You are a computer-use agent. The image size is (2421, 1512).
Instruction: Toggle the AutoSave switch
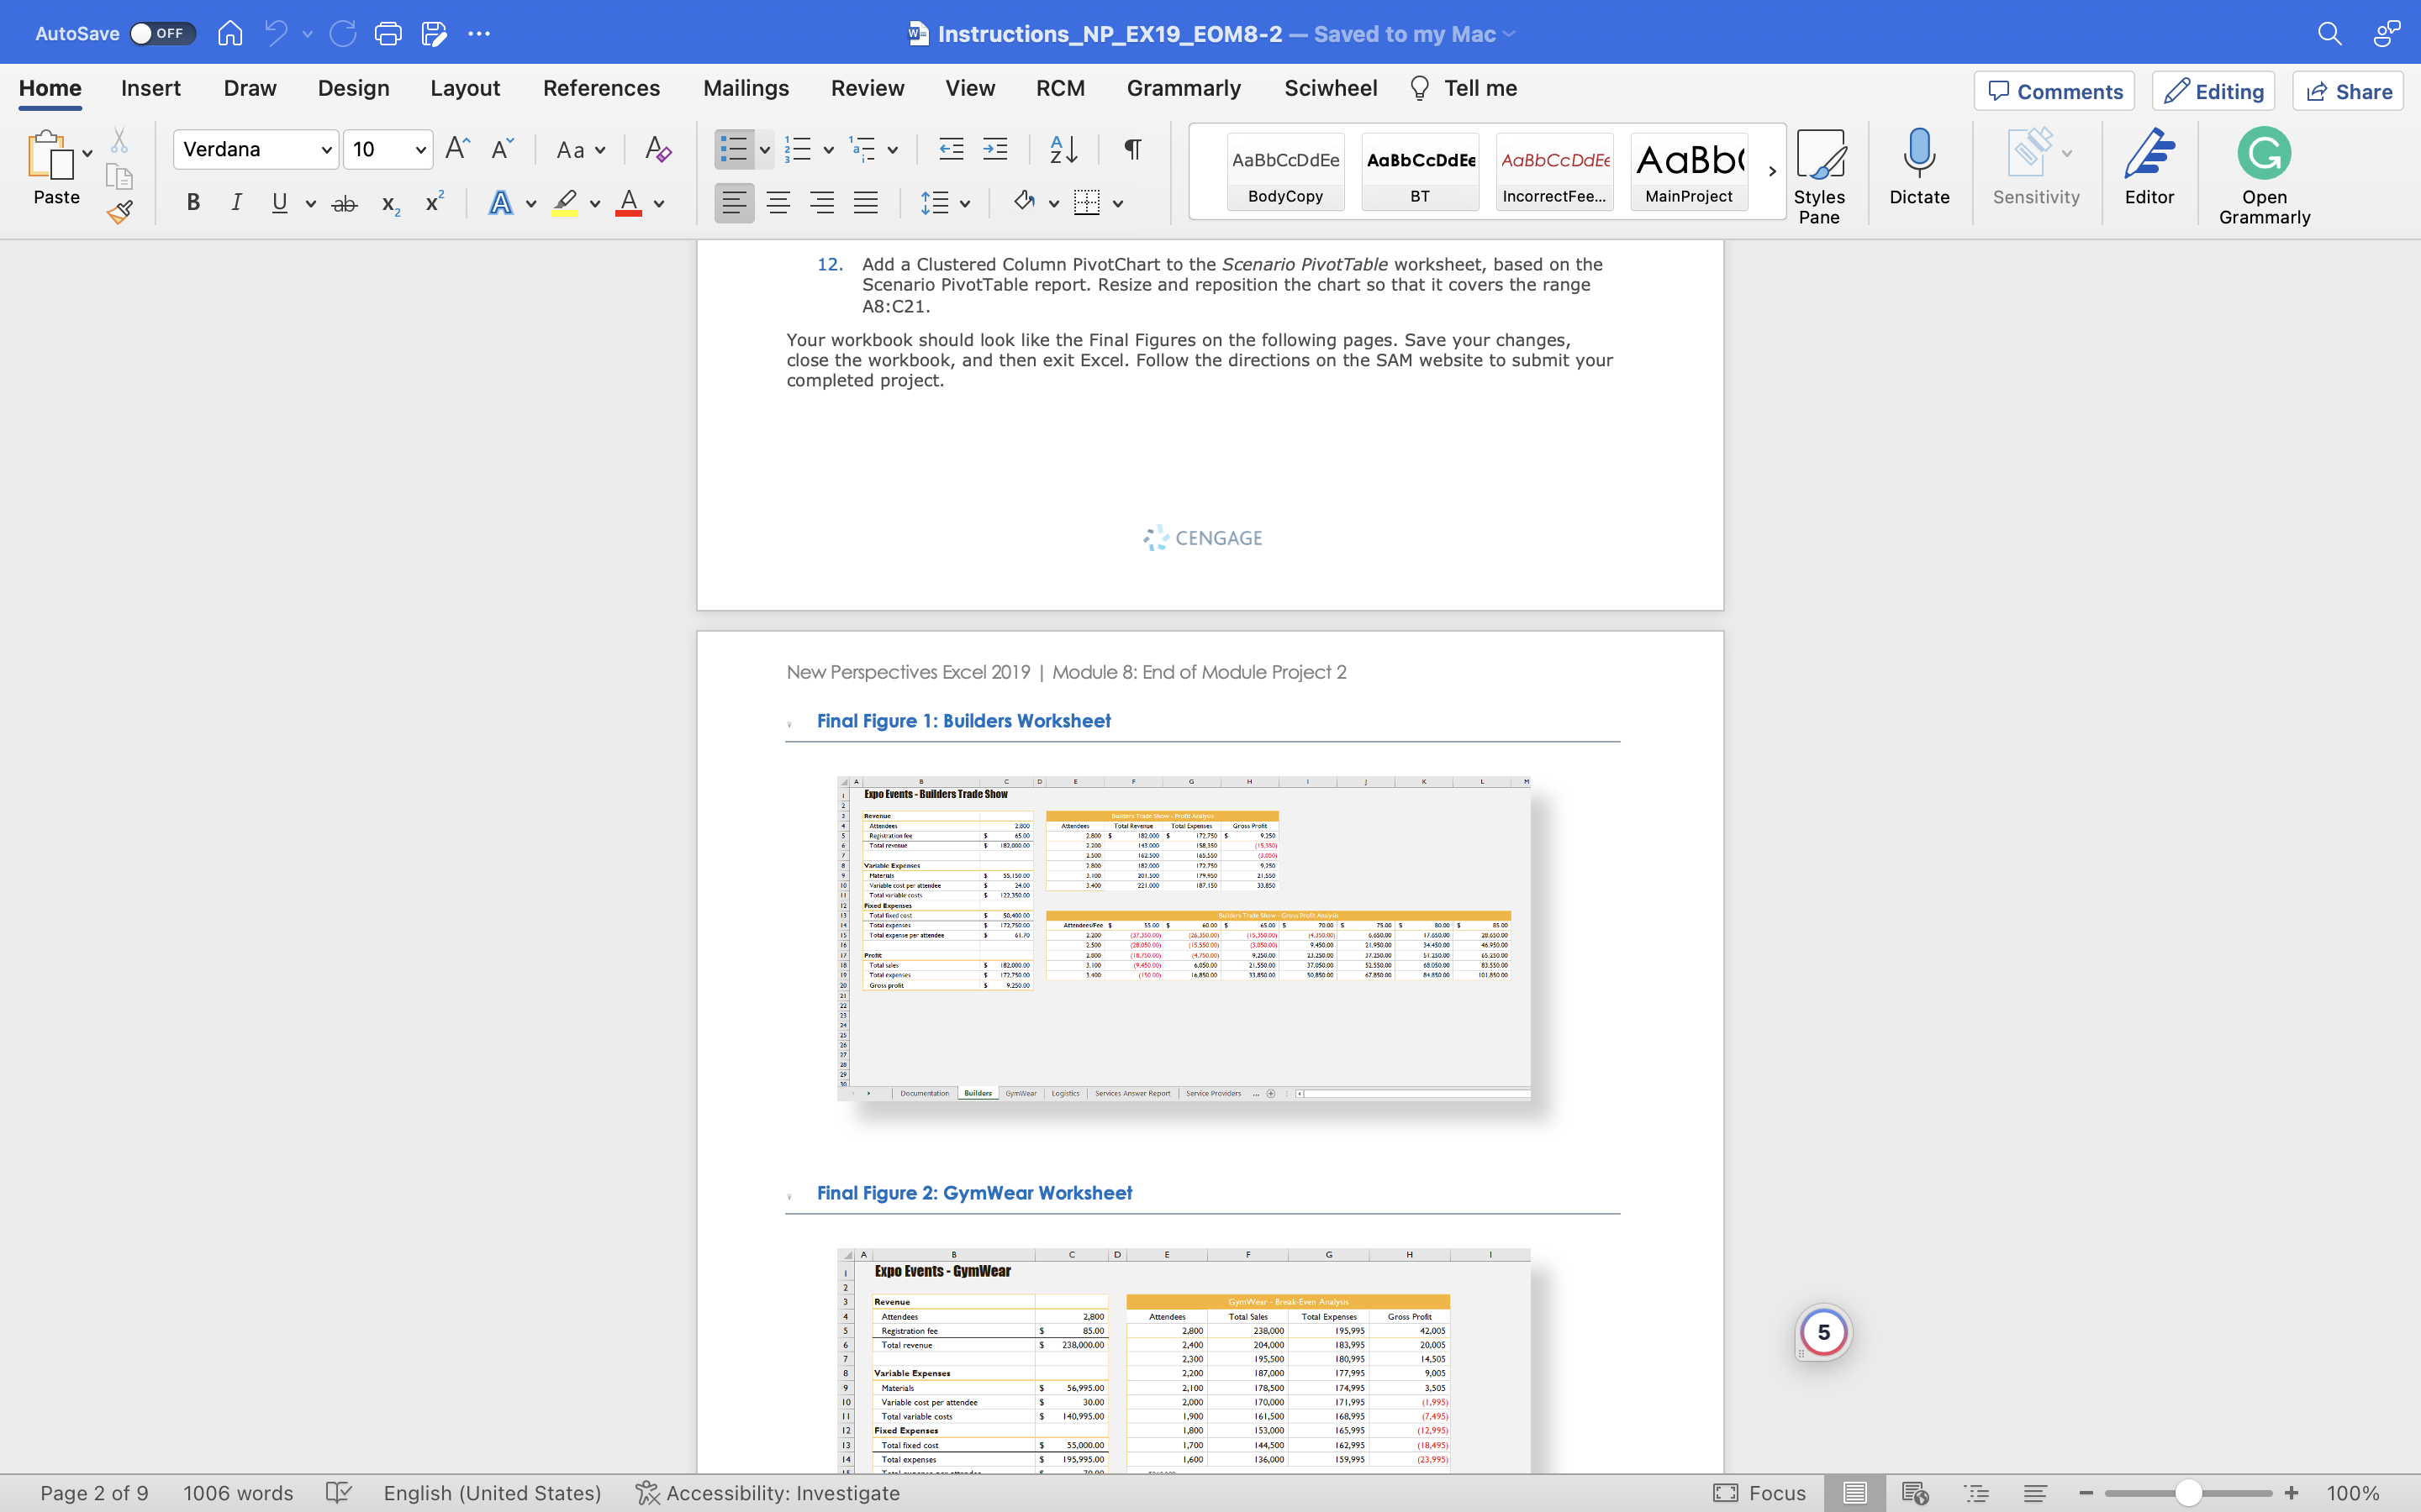(162, 34)
